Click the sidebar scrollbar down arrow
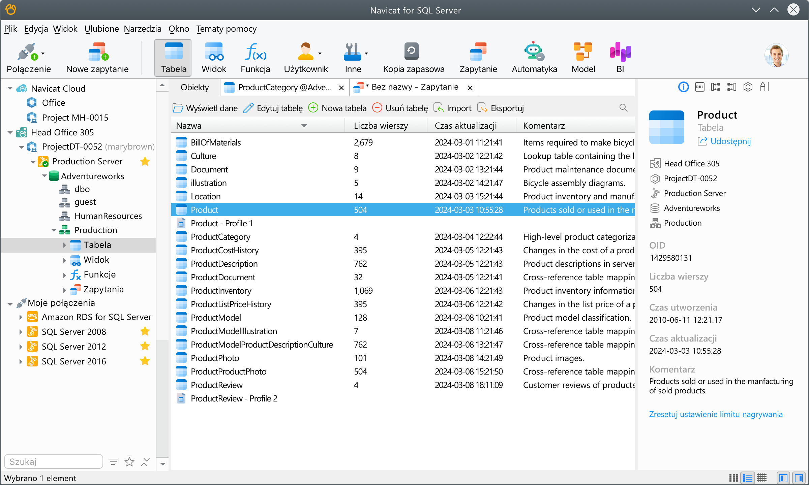The height and width of the screenshot is (485, 809). (163, 464)
